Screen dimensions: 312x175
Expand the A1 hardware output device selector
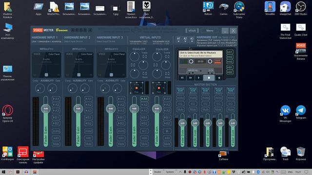click(178, 39)
